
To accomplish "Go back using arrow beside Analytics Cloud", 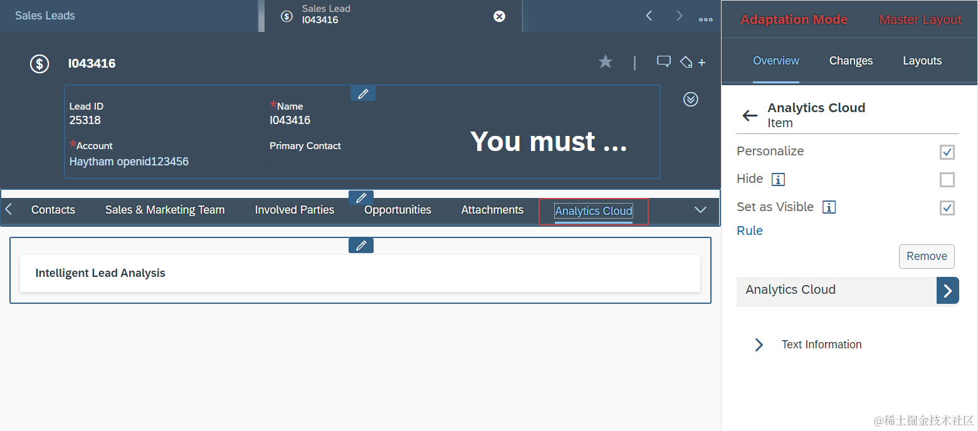I will coord(750,115).
